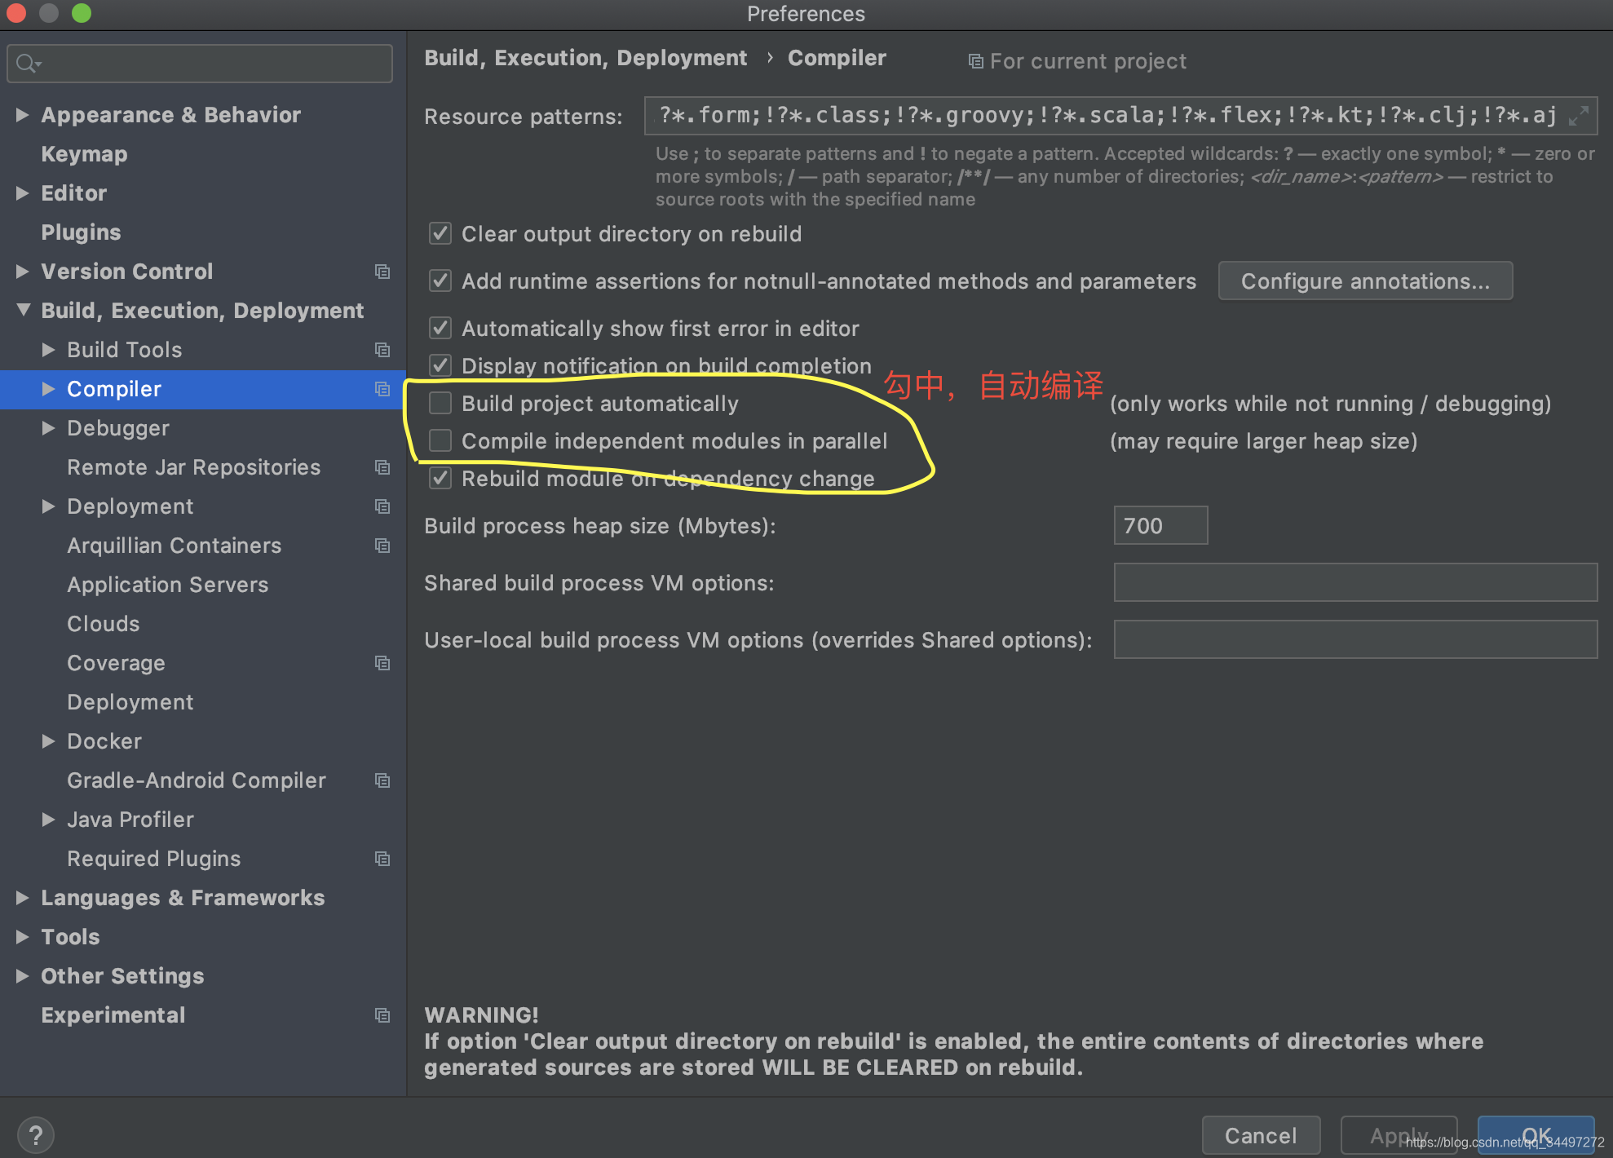
Task: Click expand icon in Resource patterns field
Action: (x=1578, y=116)
